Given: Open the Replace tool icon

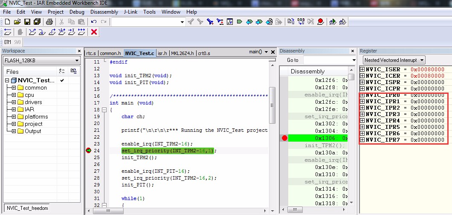Looking at the screenshot, I should tap(220, 22).
